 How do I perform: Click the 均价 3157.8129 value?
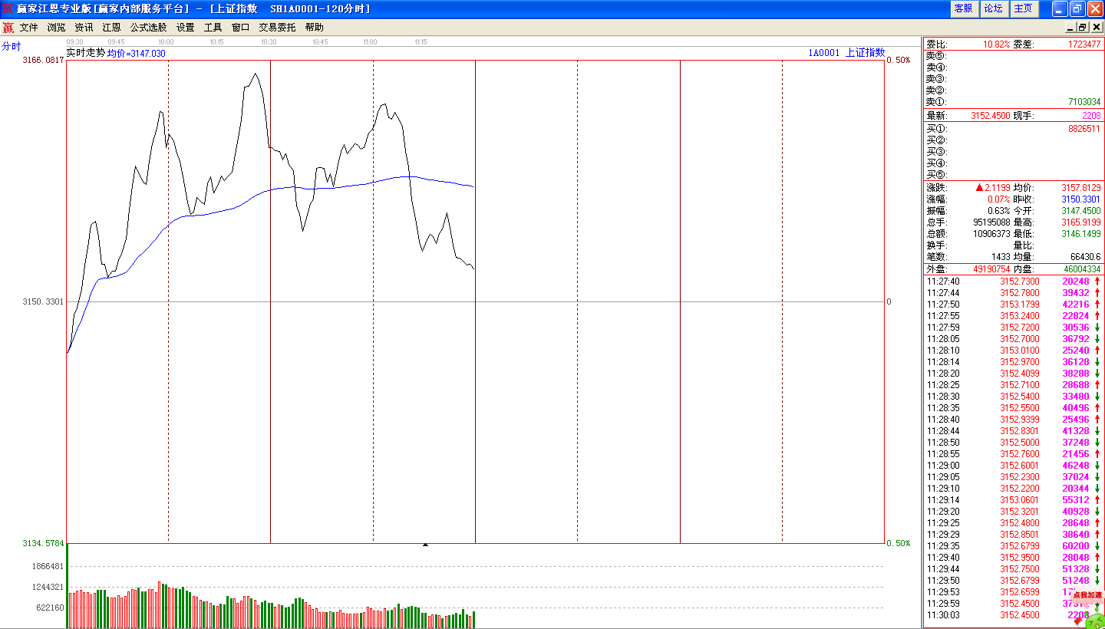tap(1081, 187)
